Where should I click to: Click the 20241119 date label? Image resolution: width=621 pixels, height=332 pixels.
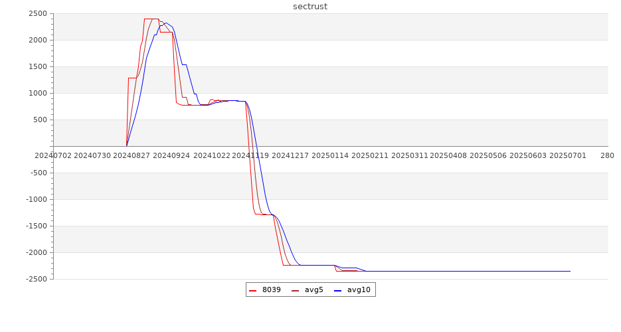pos(250,155)
